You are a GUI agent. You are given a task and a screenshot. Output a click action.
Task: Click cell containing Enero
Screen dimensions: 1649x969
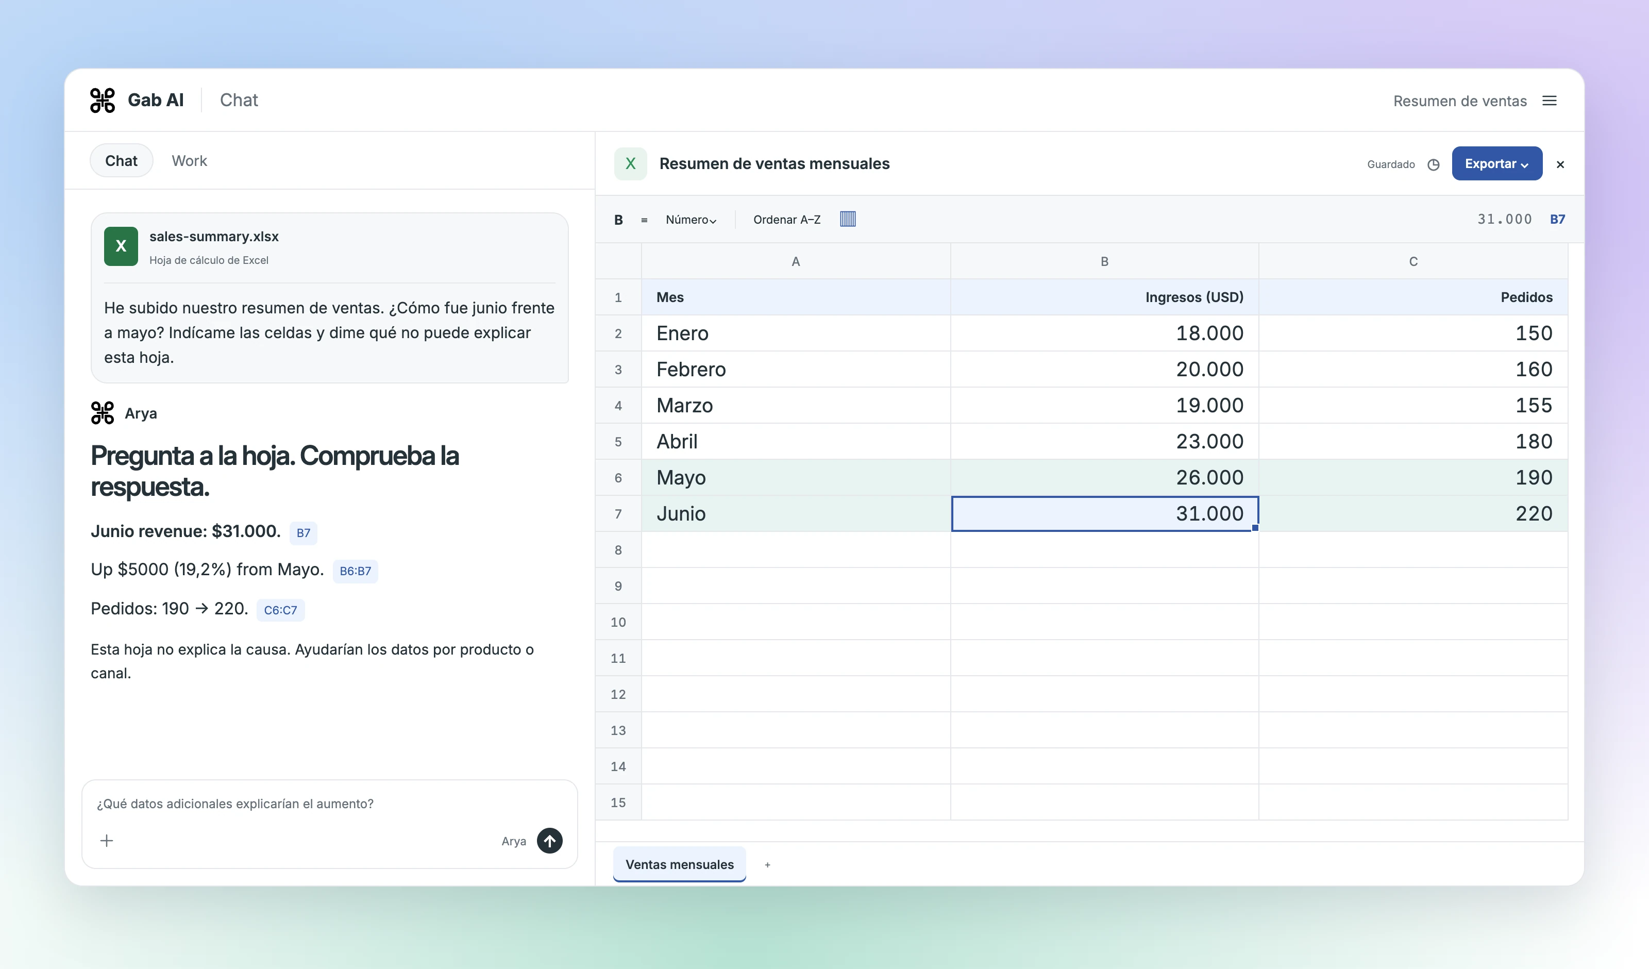(796, 333)
